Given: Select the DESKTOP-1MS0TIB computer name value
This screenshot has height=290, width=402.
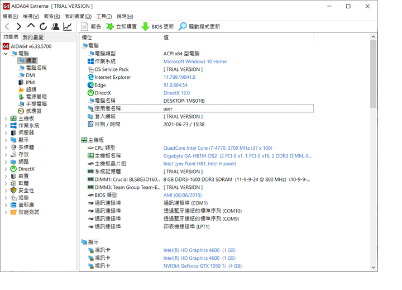Looking at the screenshot, I should coord(184,101).
